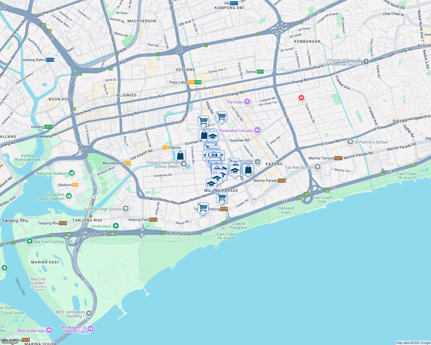
Task: Click the Kallang Riverside Park label
Action: (x=28, y=158)
